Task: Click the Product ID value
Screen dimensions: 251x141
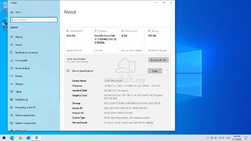Action: 118,113
